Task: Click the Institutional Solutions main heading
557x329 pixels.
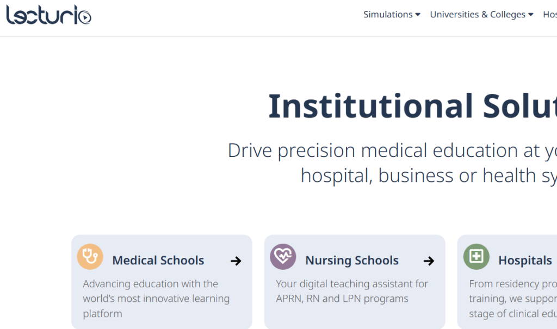Action: click(412, 106)
